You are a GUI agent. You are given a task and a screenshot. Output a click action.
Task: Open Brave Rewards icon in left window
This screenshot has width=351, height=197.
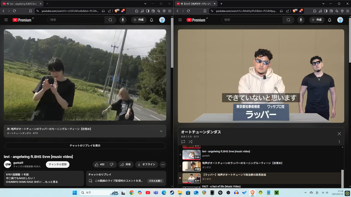123,11
